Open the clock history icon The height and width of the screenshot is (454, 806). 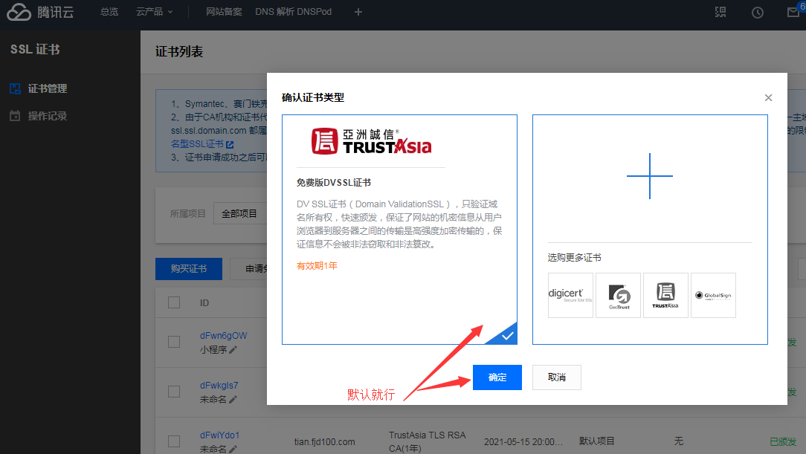click(x=757, y=13)
